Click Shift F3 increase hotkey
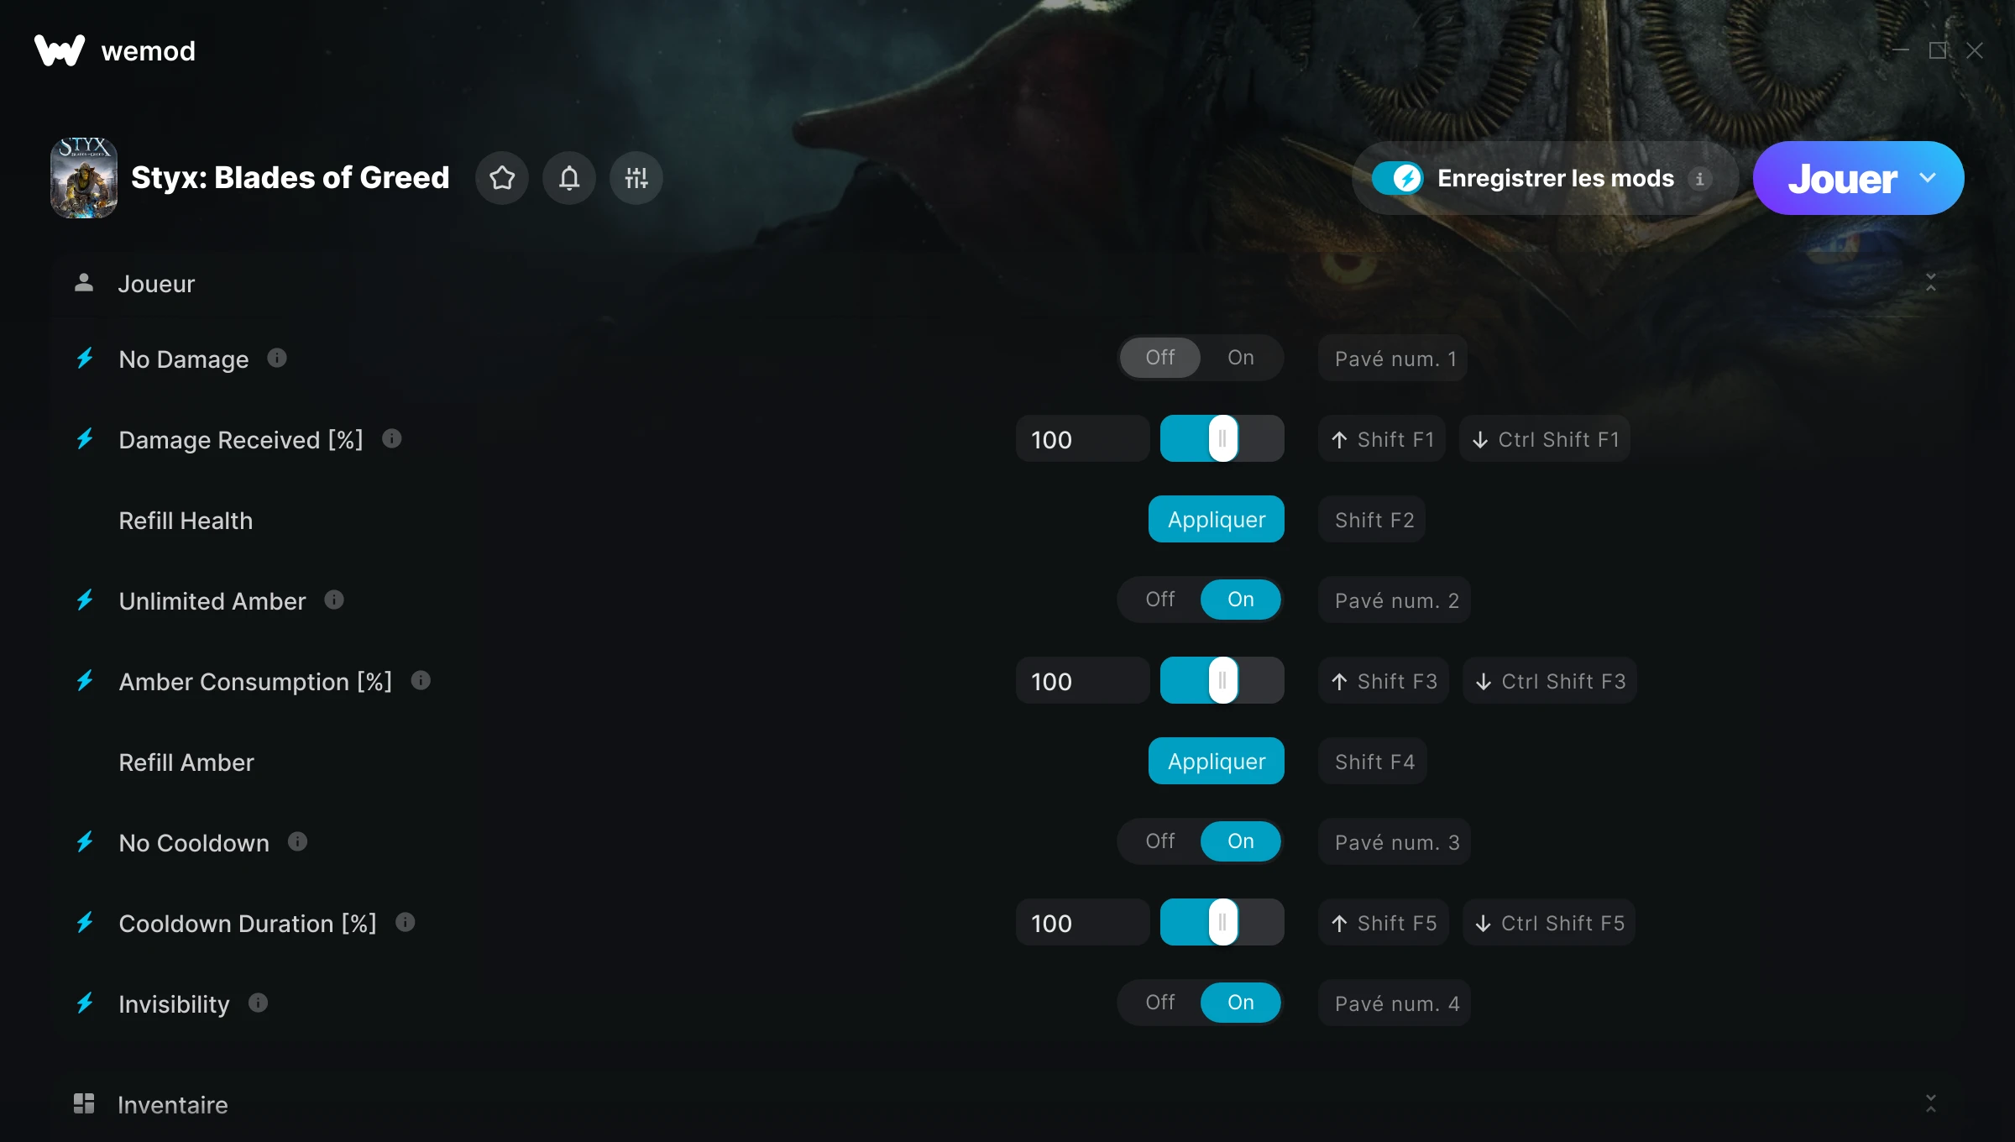Image resolution: width=2015 pixels, height=1142 pixels. click(x=1384, y=681)
